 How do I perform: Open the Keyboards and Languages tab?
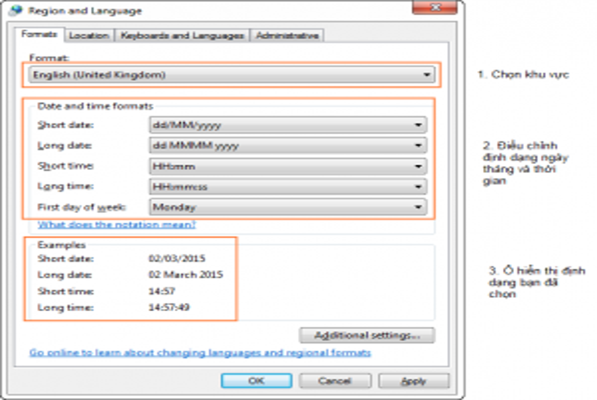click(x=182, y=35)
